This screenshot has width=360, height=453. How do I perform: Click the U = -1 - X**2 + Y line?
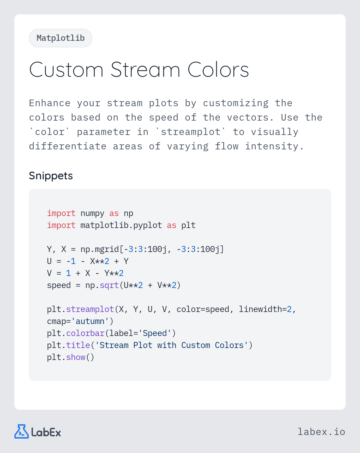click(88, 261)
